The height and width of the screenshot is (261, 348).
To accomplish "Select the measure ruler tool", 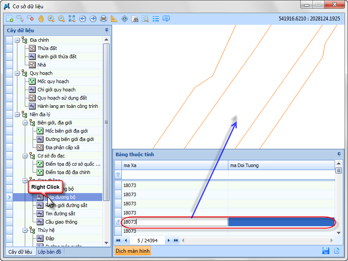I will click(114, 19).
